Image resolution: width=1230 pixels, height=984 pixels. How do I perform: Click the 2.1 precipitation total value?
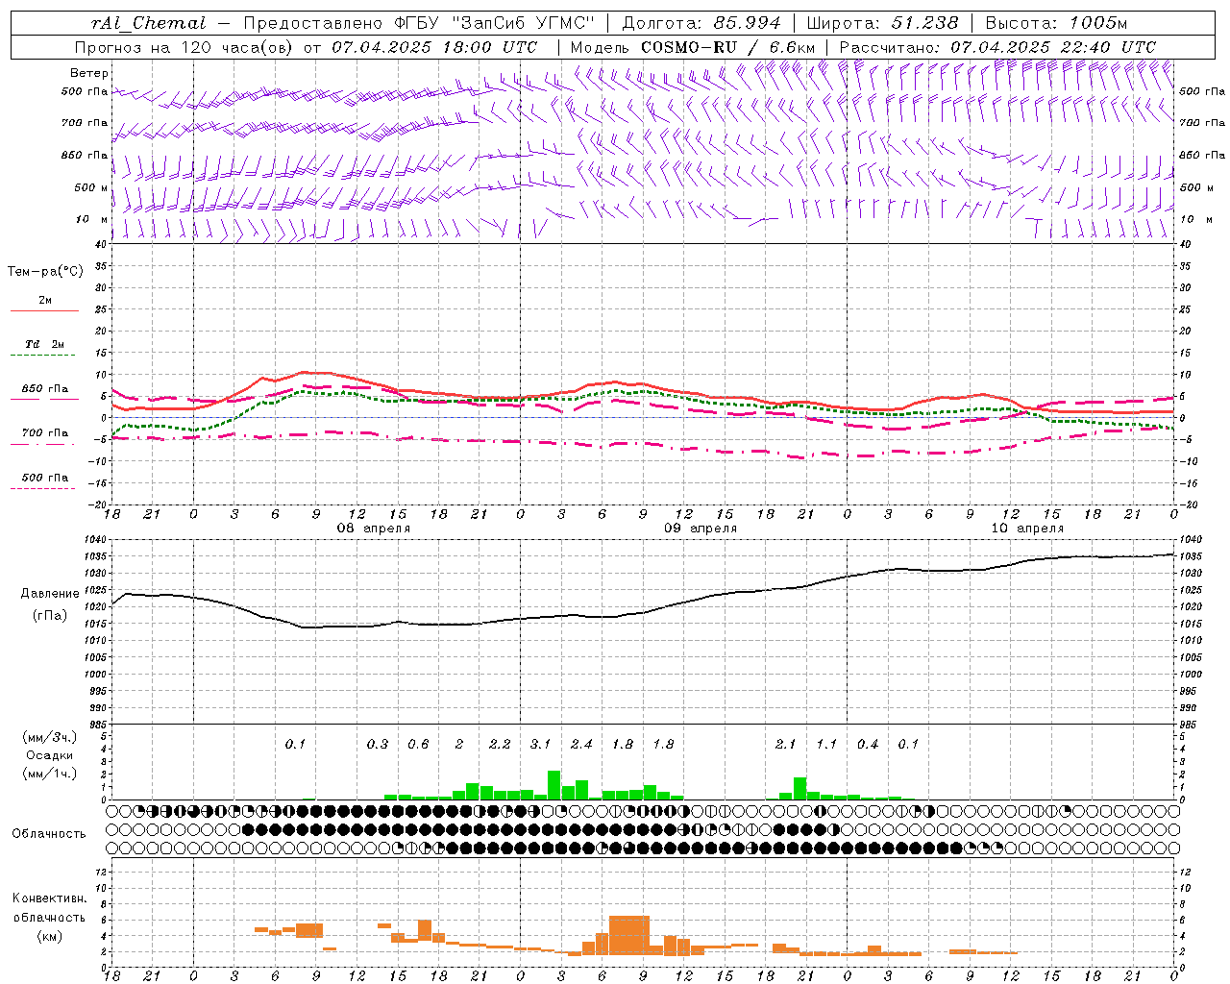click(786, 744)
